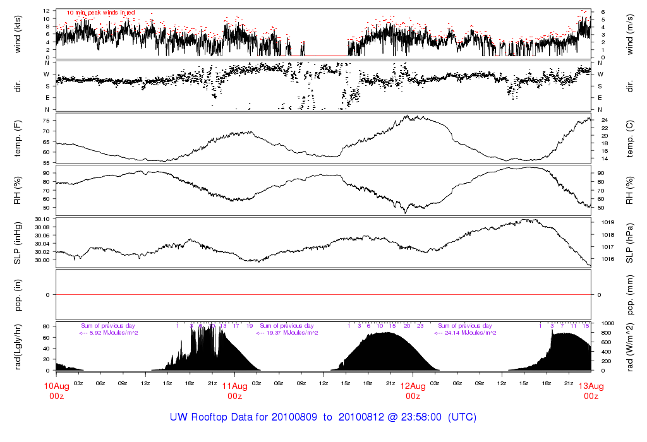The height and width of the screenshot is (442, 647).
Task: Click the red zero line in precipitation panel
Action: point(323,295)
